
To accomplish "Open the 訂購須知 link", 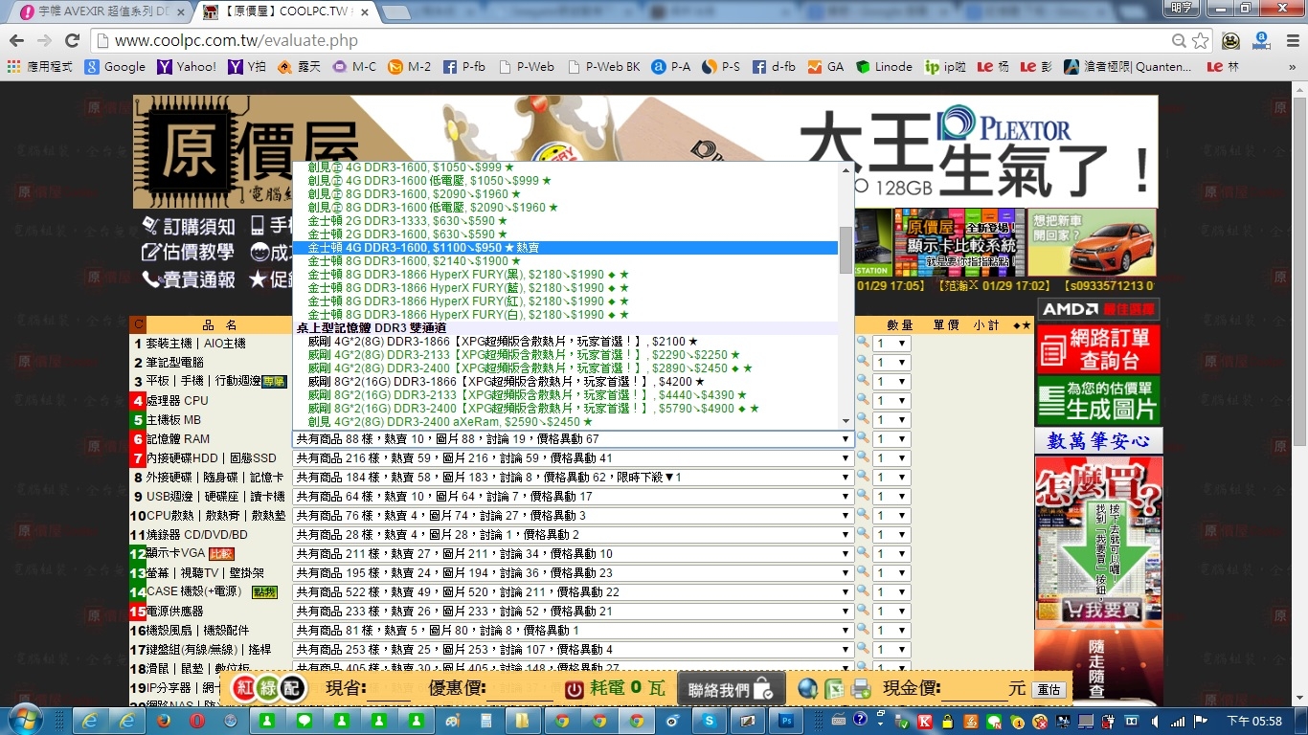I will coord(189,226).
